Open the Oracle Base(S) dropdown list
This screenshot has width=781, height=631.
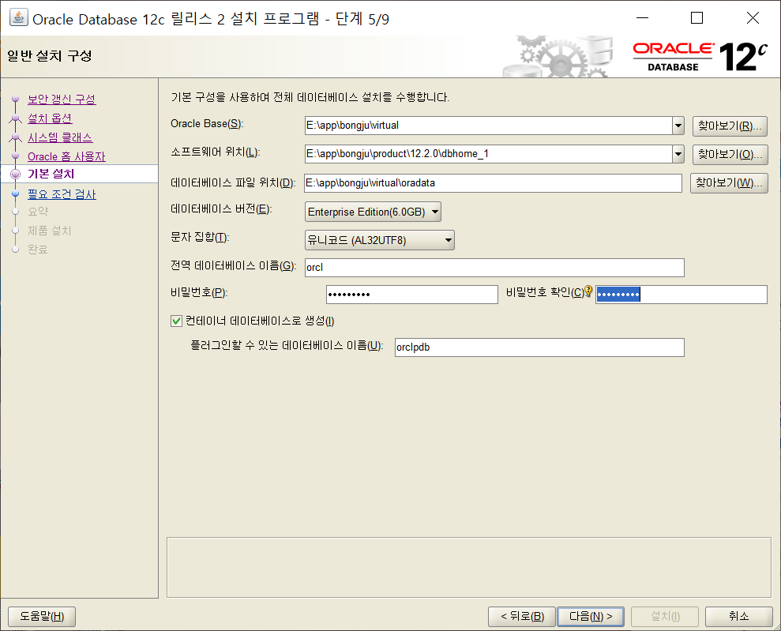click(678, 126)
